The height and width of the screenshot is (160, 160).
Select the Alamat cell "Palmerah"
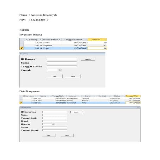[74, 103]
